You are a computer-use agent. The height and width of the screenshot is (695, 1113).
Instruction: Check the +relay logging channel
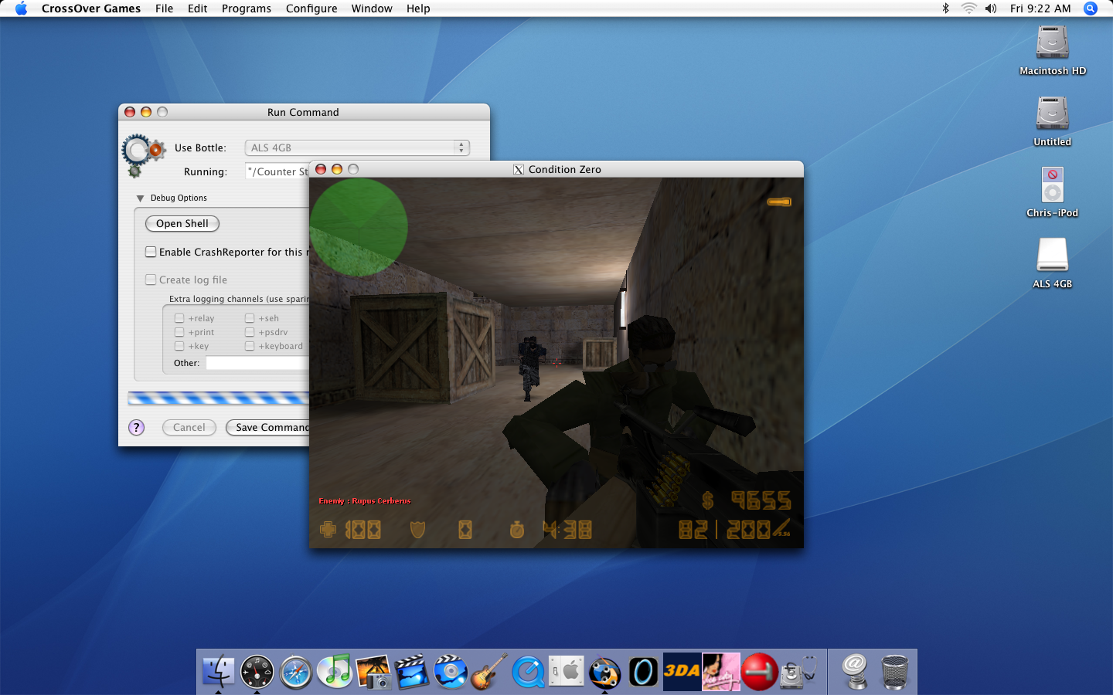tap(179, 317)
